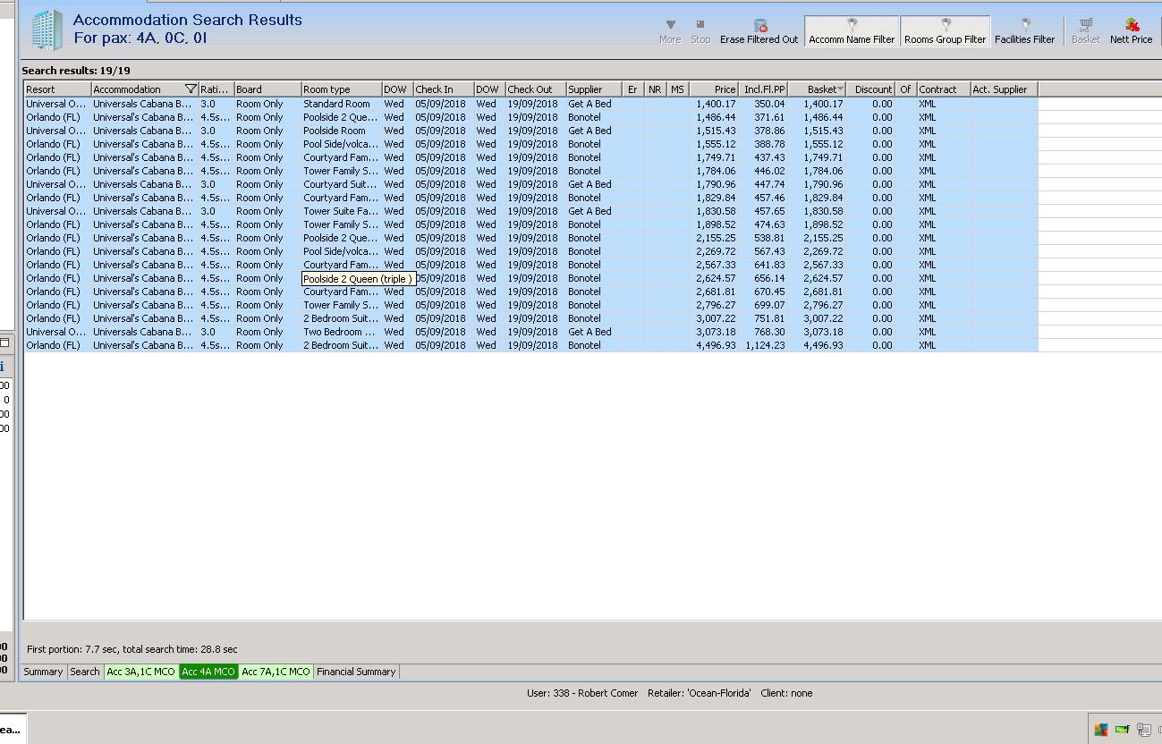The image size is (1162, 744).
Task: Click the Tower Suite Fa... room type cell
Action: click(342, 211)
